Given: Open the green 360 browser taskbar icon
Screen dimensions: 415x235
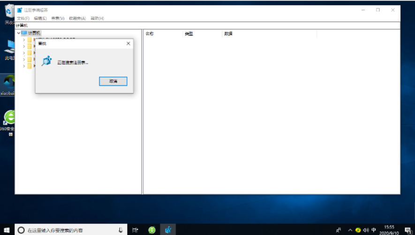Looking at the screenshot, I should click(152, 230).
